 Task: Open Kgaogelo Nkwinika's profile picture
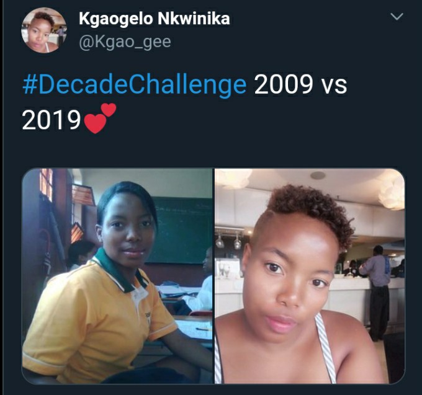[x=44, y=30]
